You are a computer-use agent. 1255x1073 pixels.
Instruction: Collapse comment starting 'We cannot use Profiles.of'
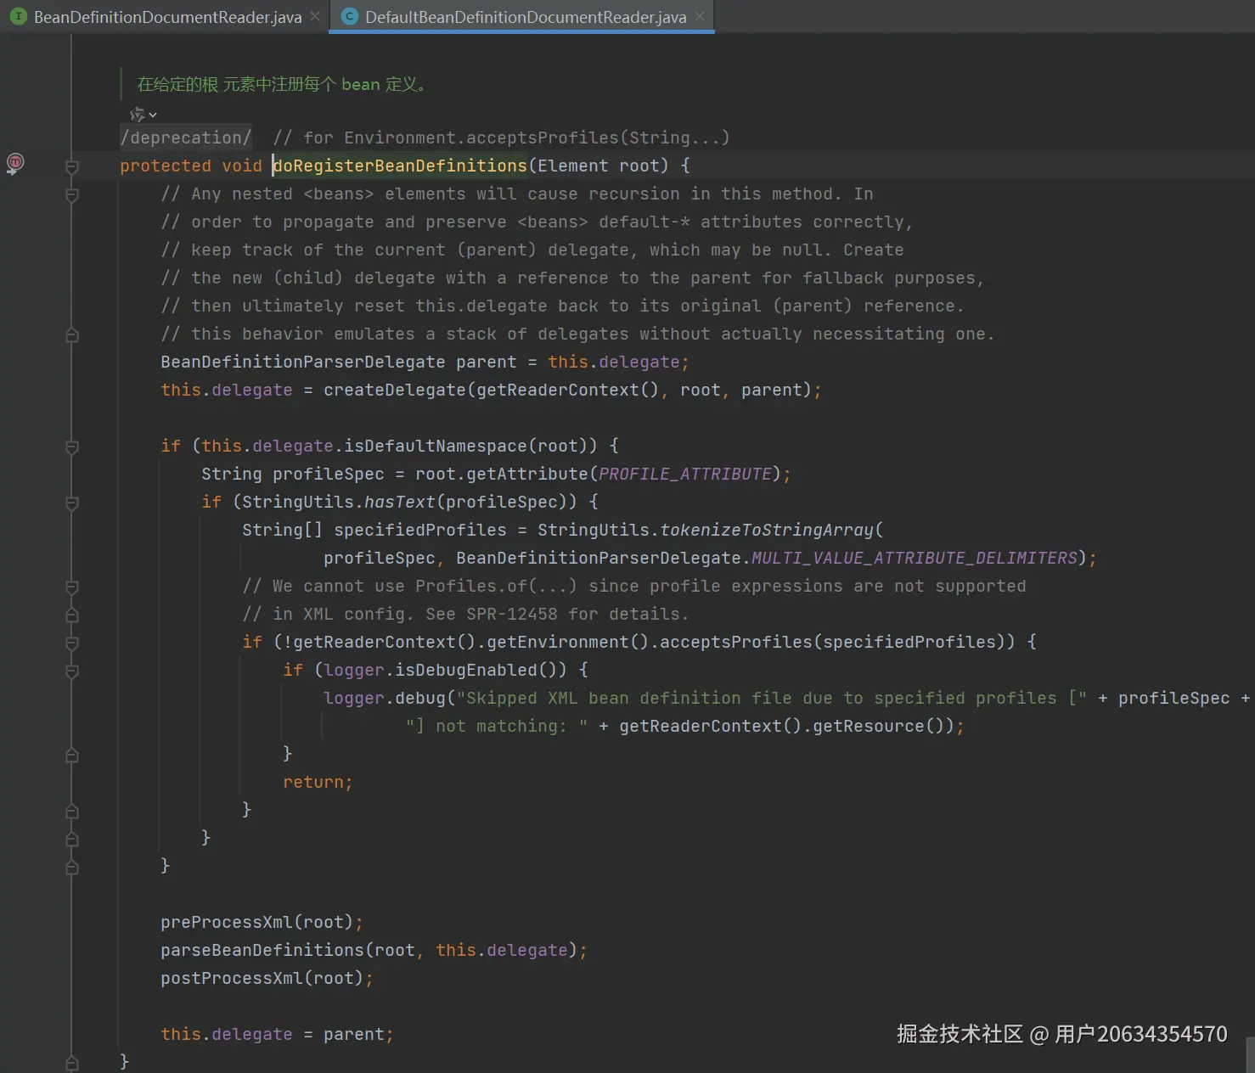click(72, 587)
